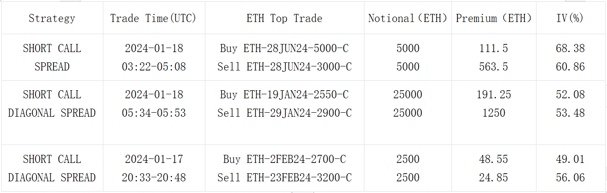
Task: Select the Sell ETH-23FEB24-3200-C trade text
Action: coord(284,178)
